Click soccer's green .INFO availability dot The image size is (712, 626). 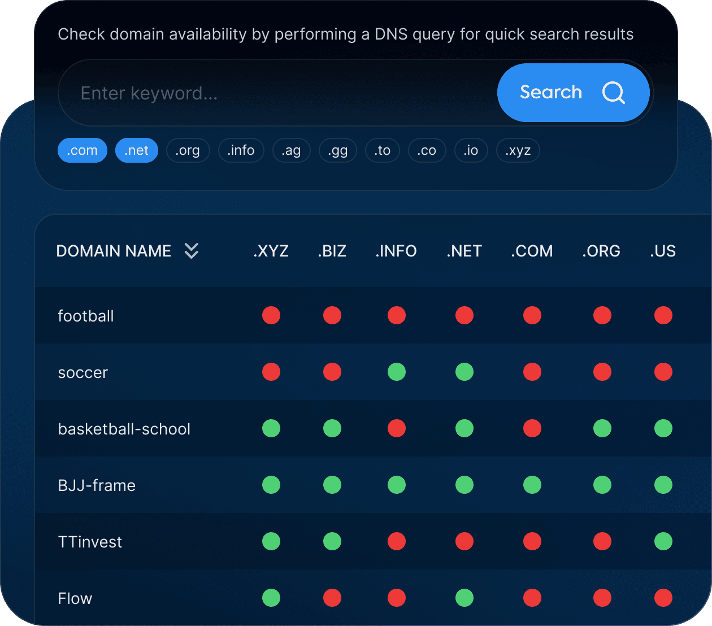point(397,372)
